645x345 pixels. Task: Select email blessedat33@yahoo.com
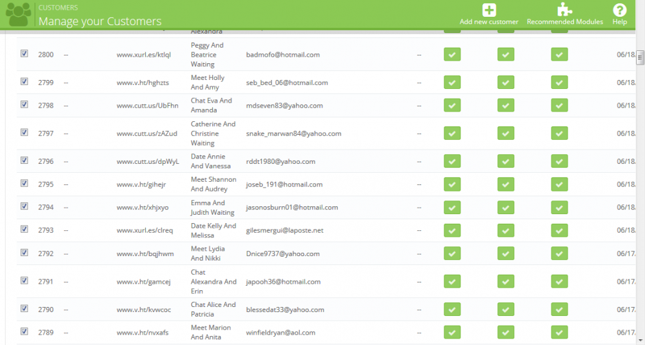[x=284, y=310]
